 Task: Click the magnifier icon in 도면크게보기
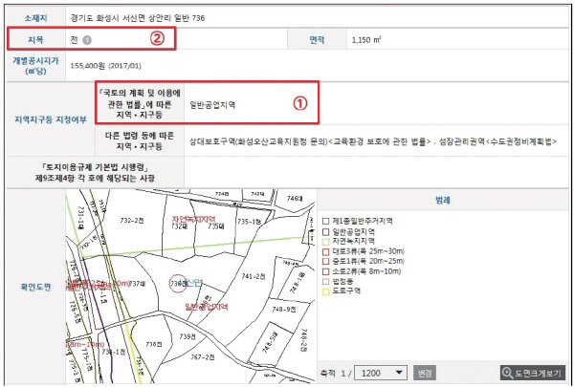click(x=507, y=373)
